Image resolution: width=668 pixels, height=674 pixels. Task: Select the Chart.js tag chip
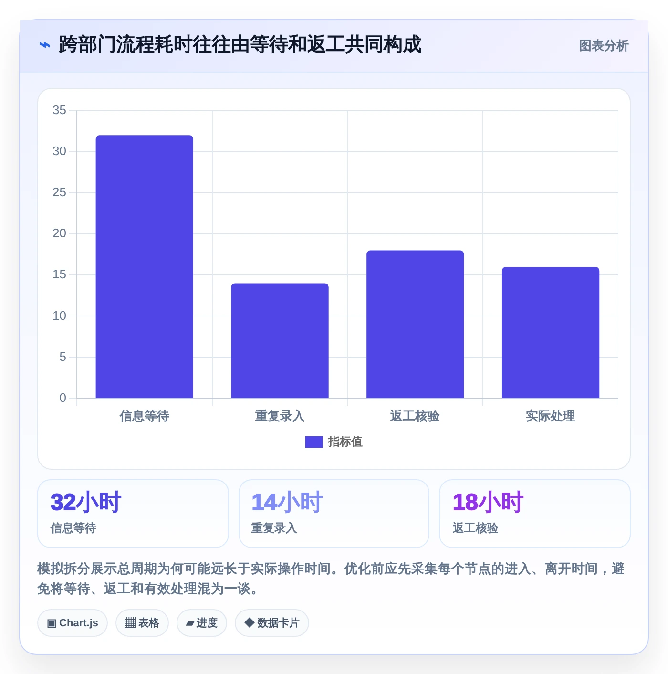coord(73,623)
